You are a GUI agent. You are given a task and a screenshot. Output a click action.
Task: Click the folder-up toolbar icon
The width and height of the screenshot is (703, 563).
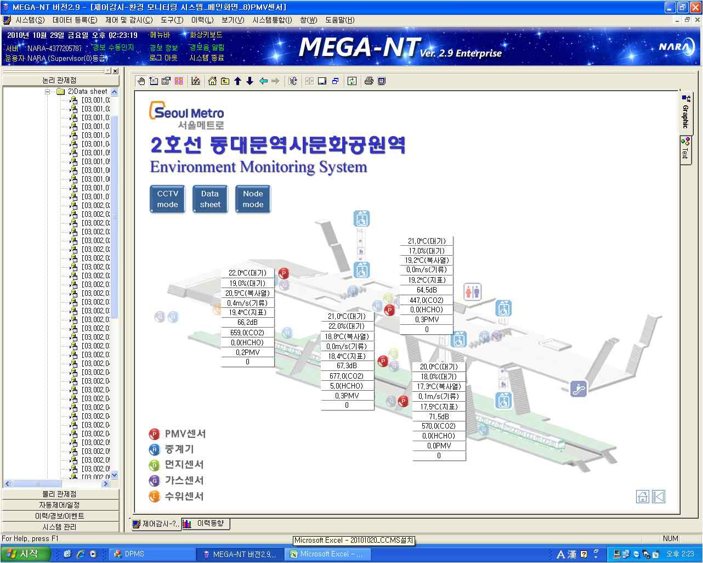[225, 81]
